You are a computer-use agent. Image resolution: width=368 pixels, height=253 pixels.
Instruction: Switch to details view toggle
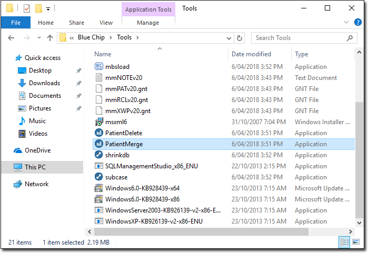tap(345, 242)
